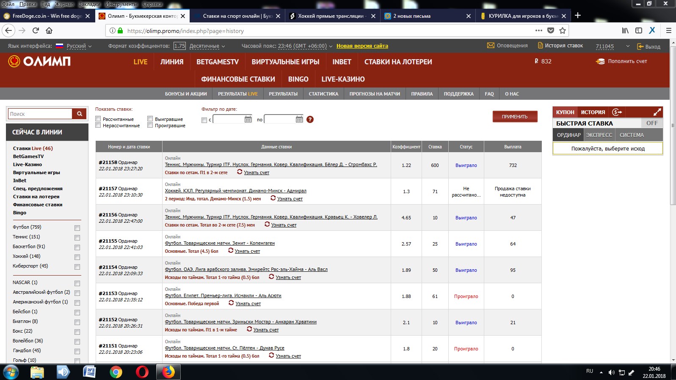Open the notifications envelope icon
This screenshot has width=676, height=380.
[x=491, y=45]
